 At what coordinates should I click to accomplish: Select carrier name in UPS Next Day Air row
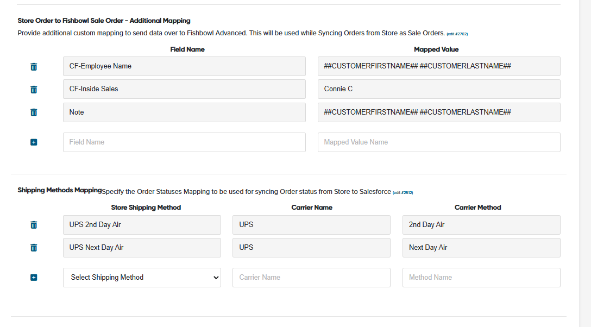(x=311, y=248)
